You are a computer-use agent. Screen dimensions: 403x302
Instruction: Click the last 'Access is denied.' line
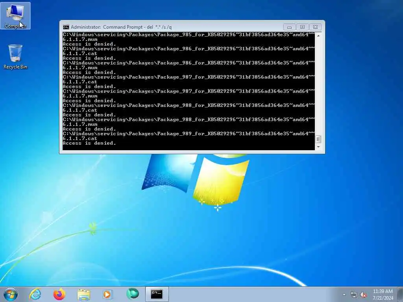coord(89,143)
